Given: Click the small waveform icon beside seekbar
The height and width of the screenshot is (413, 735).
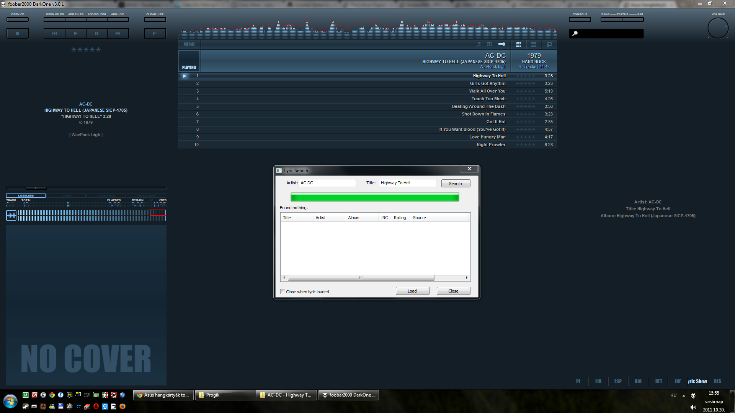Looking at the screenshot, I should point(11,216).
